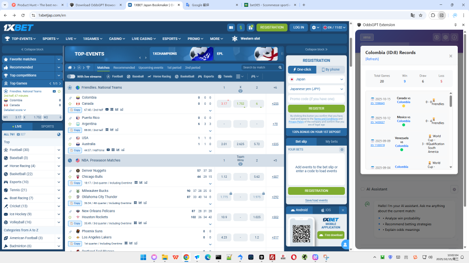Open Google Chrome from the taskbar

pos(186,257)
